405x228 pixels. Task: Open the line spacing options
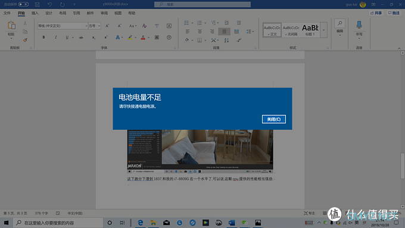click(250, 32)
